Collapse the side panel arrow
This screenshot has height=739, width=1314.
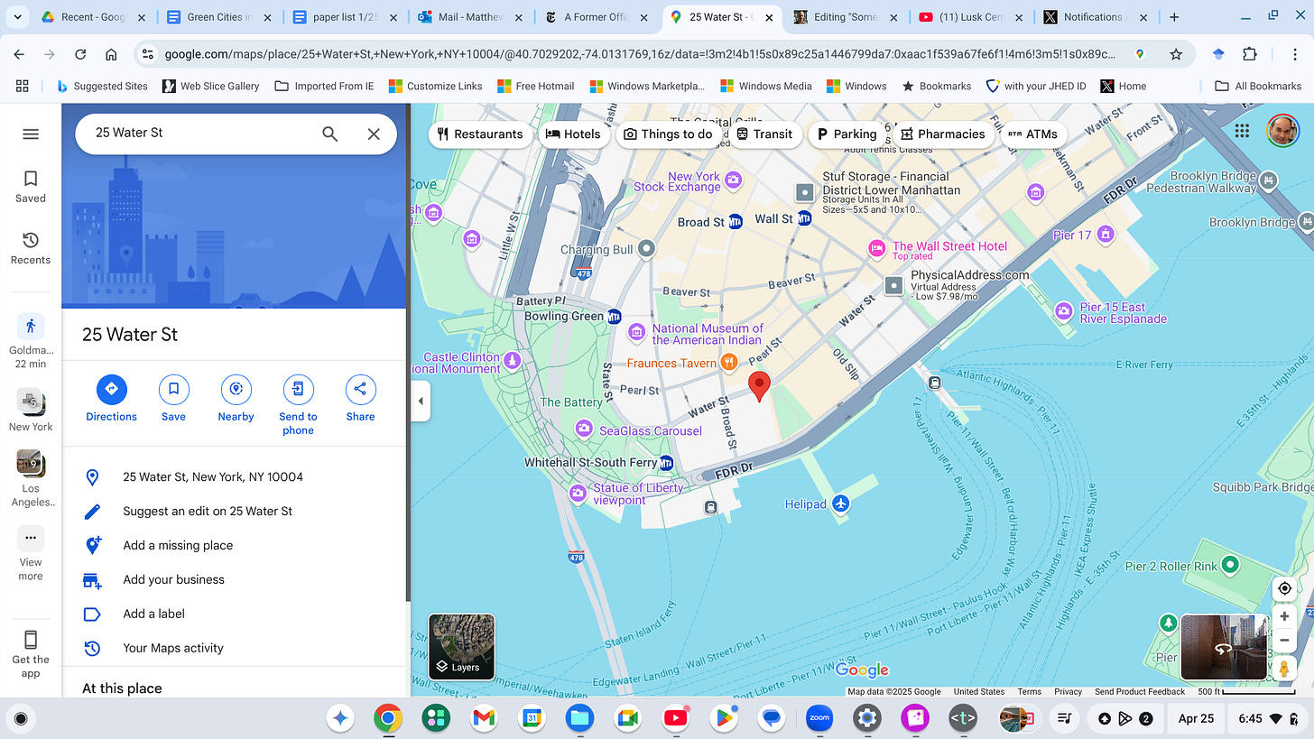(x=420, y=402)
